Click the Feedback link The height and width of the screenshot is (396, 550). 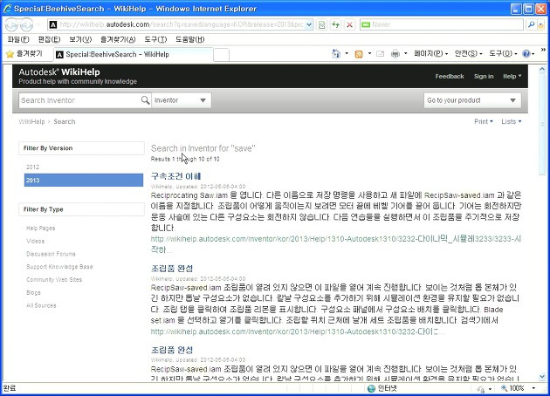450,77
